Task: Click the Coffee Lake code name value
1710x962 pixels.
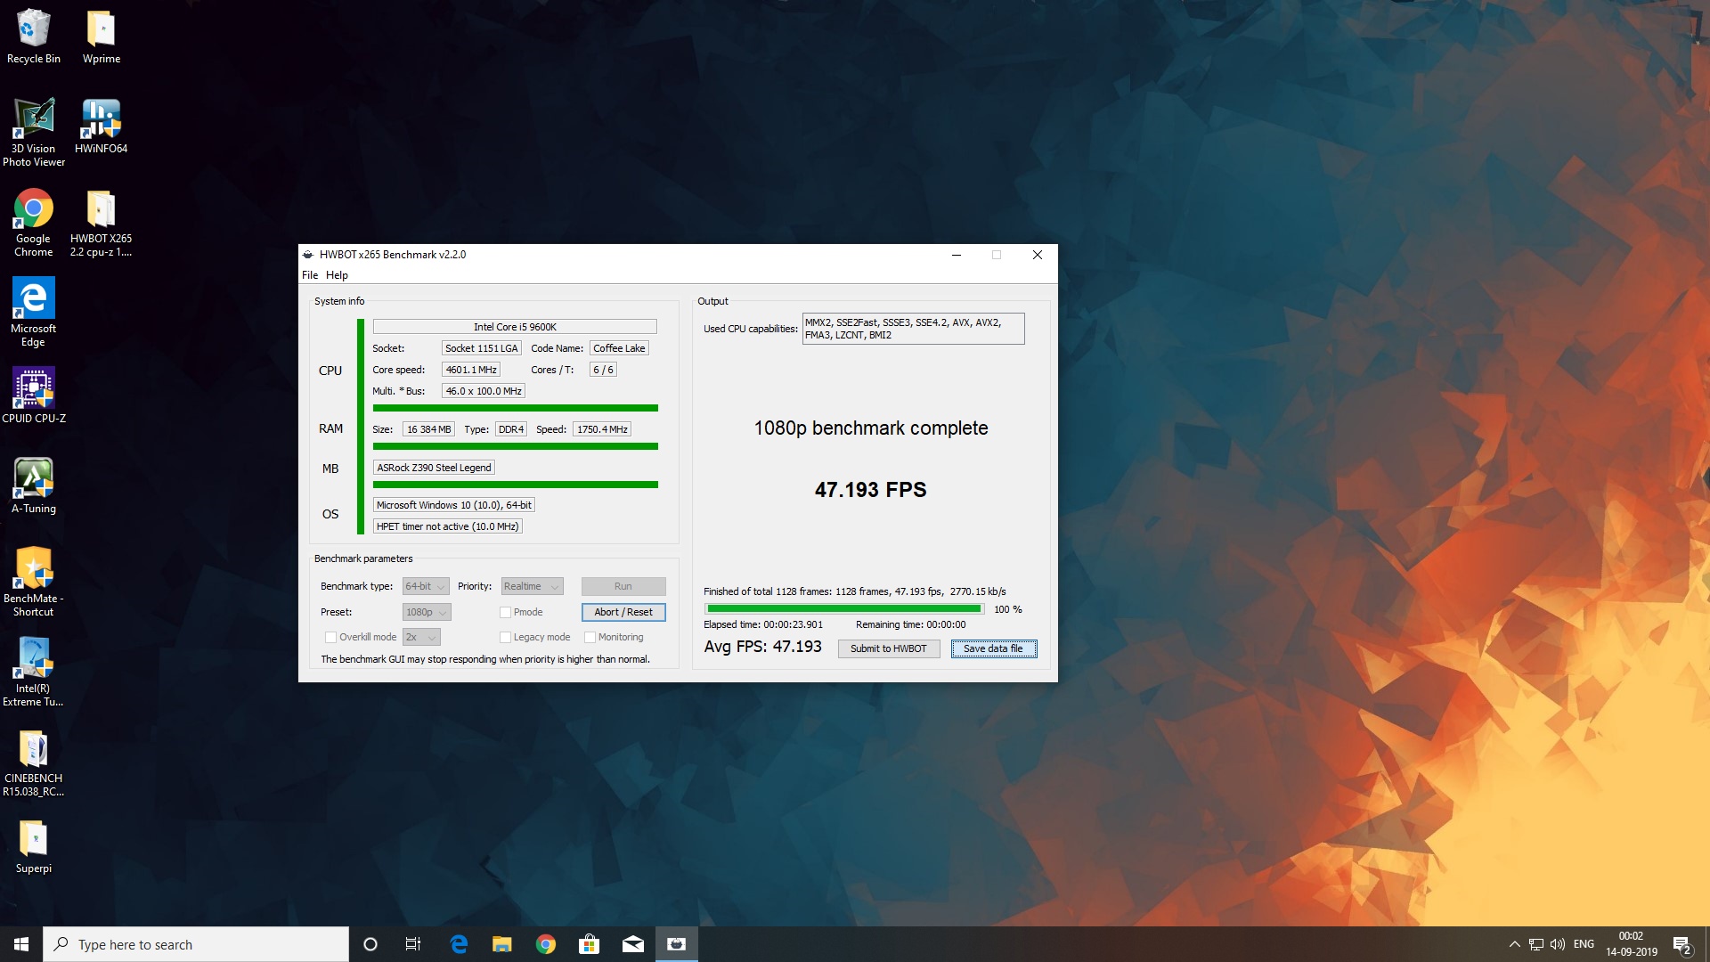Action: coord(619,348)
